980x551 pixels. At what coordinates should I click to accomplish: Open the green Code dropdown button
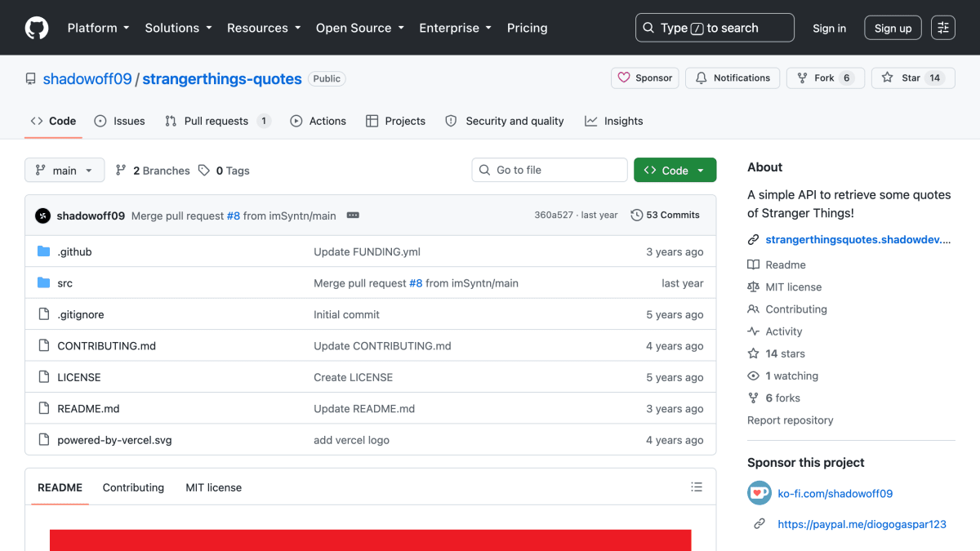tap(675, 170)
